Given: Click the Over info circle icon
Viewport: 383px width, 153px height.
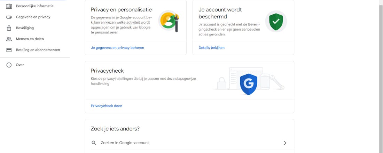Looking at the screenshot, I should [9, 65].
